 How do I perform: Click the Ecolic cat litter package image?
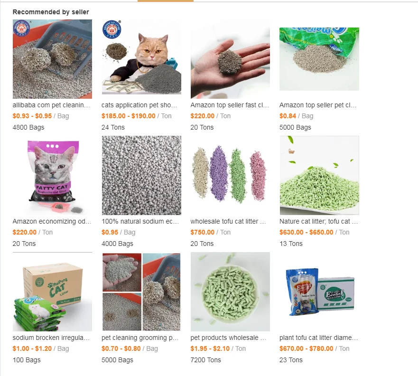(319, 292)
